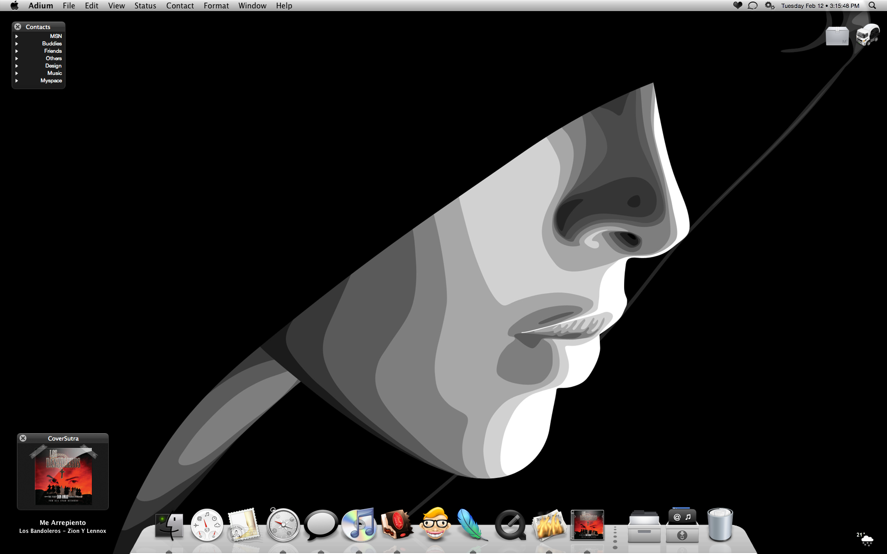Image resolution: width=887 pixels, height=554 pixels.
Task: Expand the Buddies contact group
Action: point(17,44)
